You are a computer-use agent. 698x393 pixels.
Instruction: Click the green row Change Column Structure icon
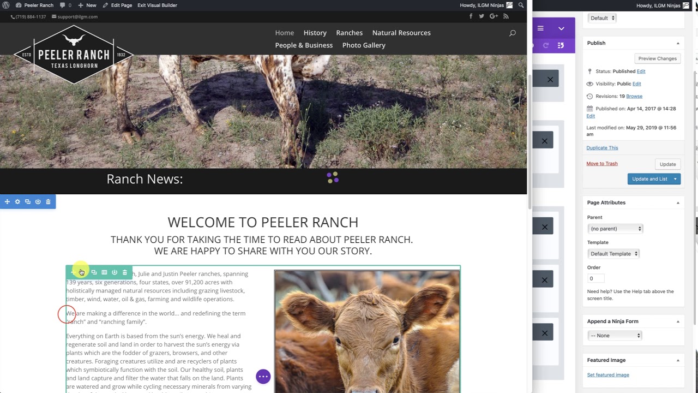coord(104,272)
